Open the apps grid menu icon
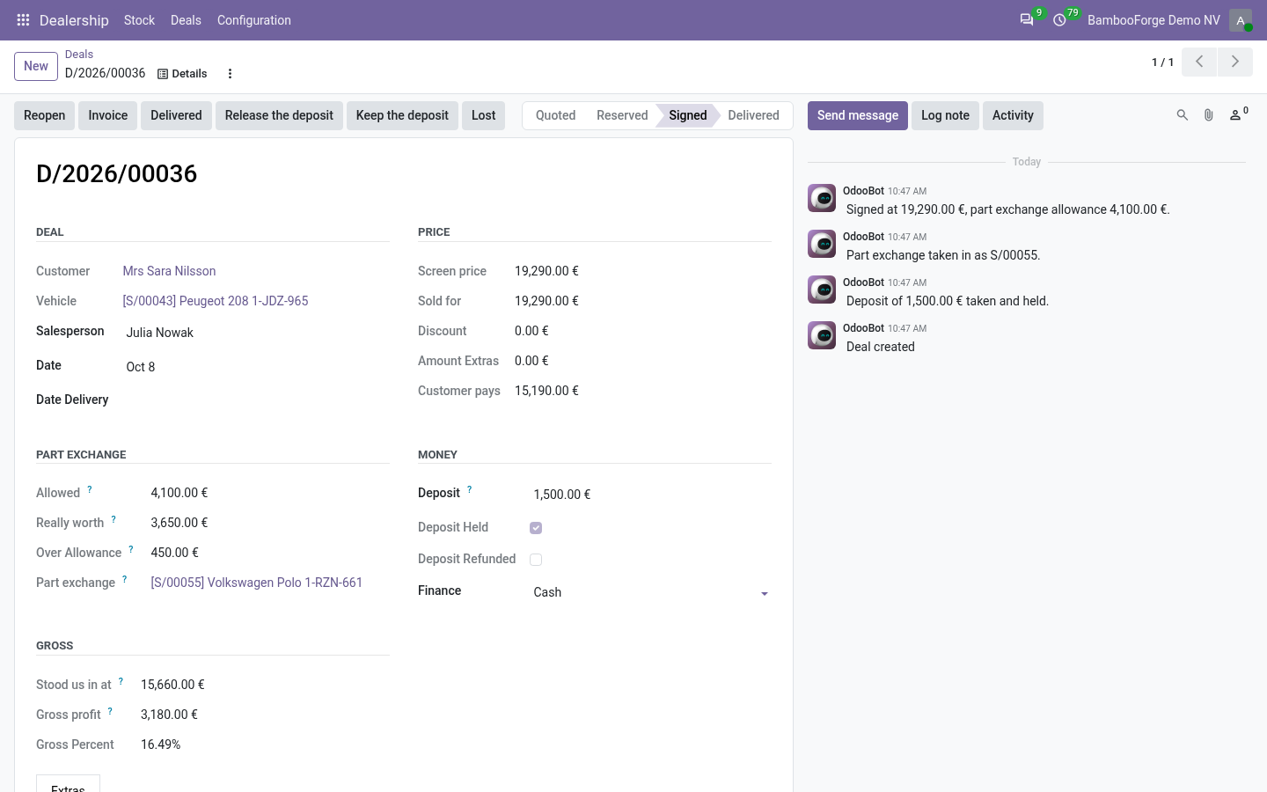 pos(24,20)
